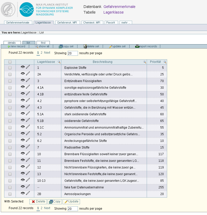This screenshot has width=207, height=215.
Task: Click the pencil edit icon for Lagerklasse 2A
Action: pos(28,74)
